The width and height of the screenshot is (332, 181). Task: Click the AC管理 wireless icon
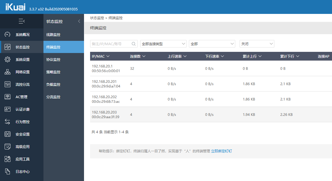(x=8, y=97)
